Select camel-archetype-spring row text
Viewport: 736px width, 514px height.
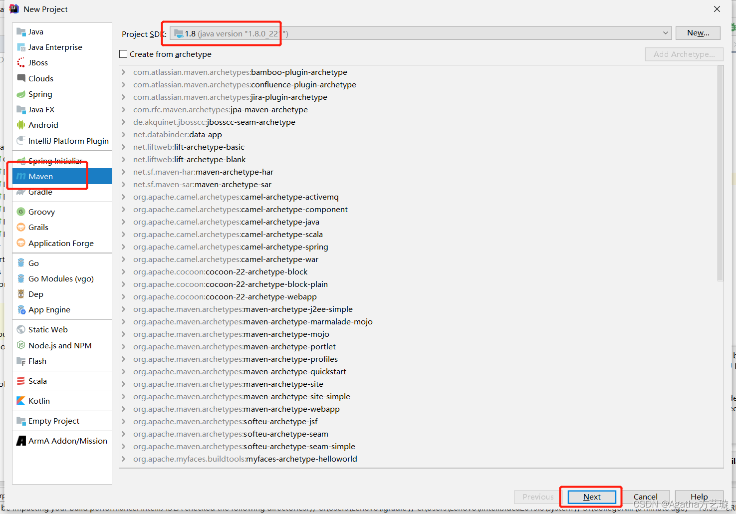click(x=231, y=247)
